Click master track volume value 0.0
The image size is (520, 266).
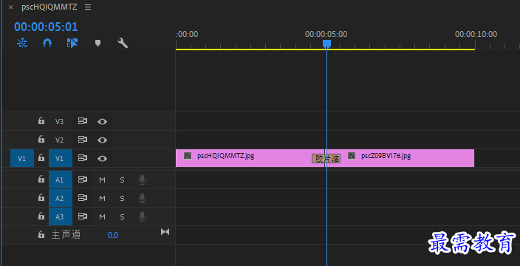point(113,235)
